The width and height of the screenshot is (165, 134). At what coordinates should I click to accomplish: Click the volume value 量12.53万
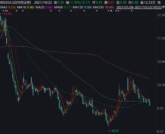click(148, 3)
